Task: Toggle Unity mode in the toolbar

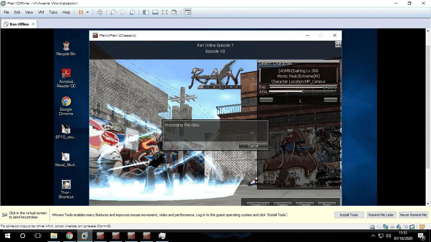Action: 174,12
